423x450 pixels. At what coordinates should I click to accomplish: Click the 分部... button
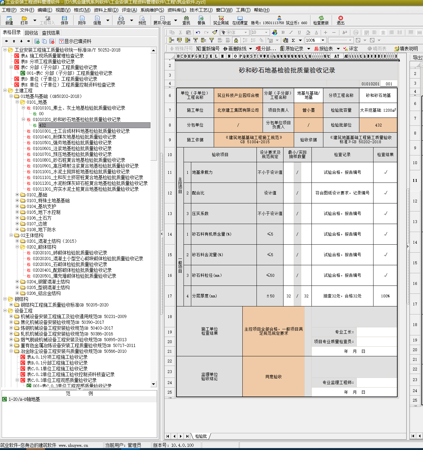pyautogui.click(x=266, y=49)
